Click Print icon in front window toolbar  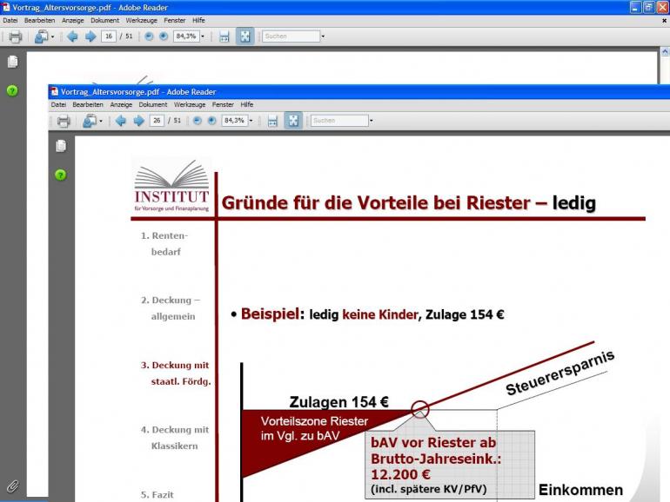click(x=64, y=121)
